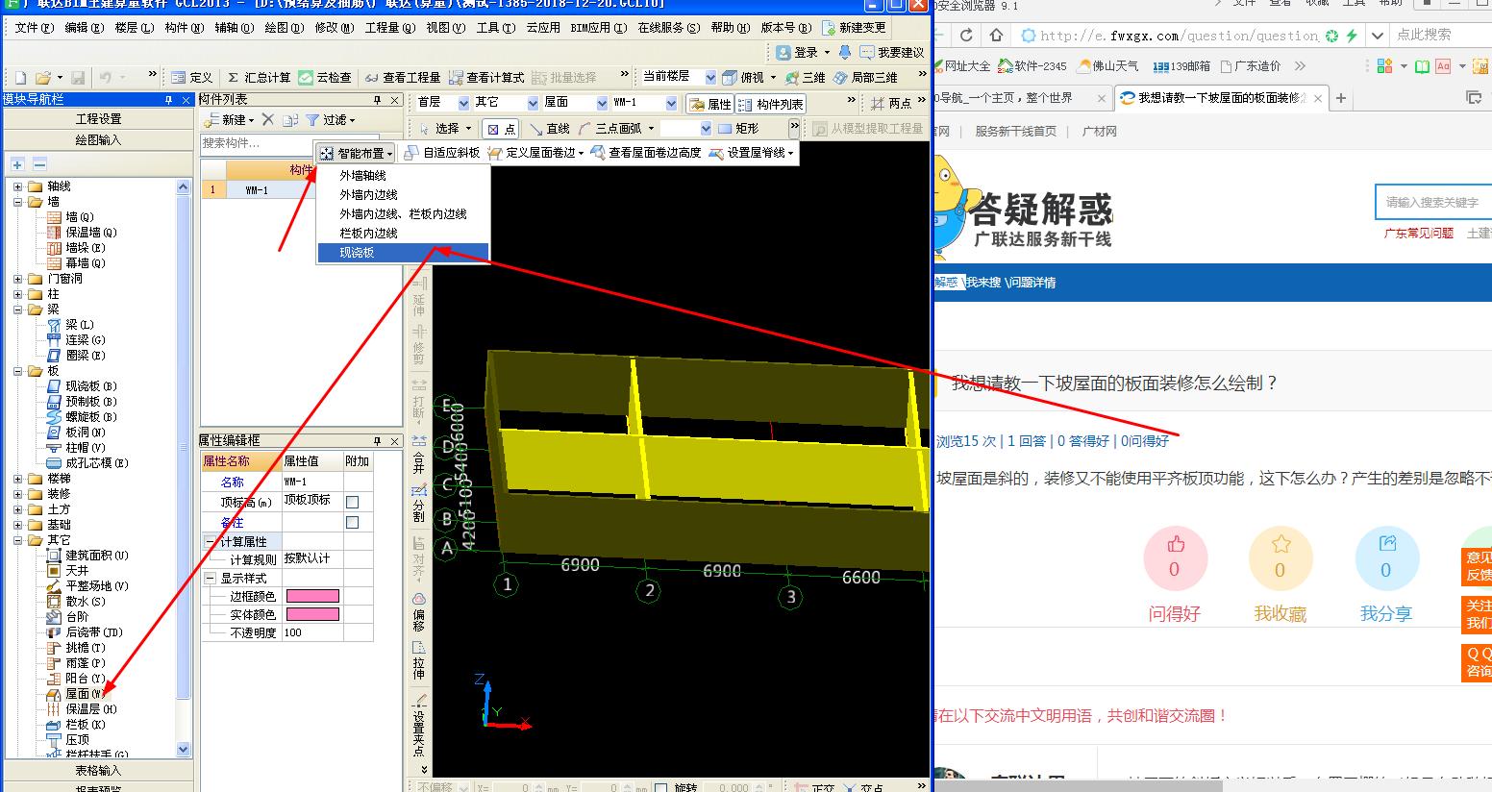The image size is (1492, 792).
Task: Open the 智能布置 dropdown button
Action: (x=356, y=153)
